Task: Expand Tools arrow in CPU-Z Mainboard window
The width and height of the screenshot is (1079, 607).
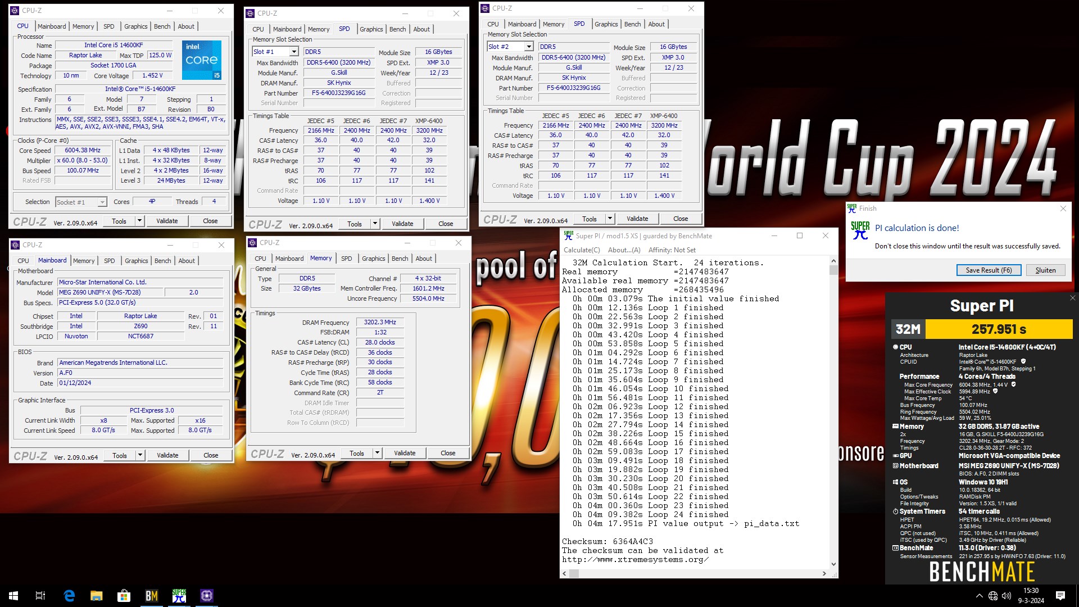Action: point(140,455)
